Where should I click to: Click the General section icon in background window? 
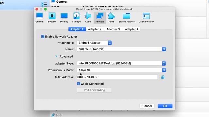53,1
